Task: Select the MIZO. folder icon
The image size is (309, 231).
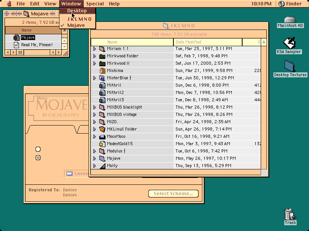Action: (102, 122)
